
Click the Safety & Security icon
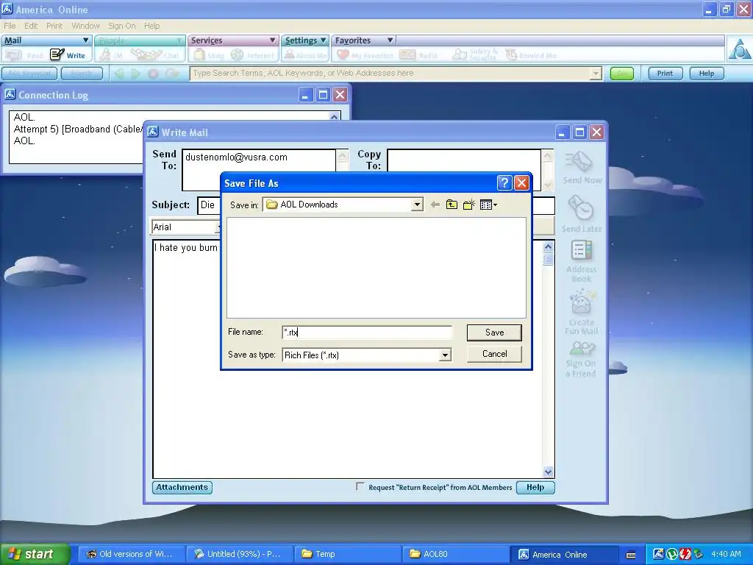click(460, 54)
